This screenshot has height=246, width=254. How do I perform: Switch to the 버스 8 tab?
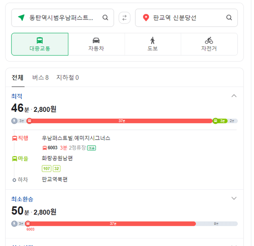pyautogui.click(x=41, y=78)
